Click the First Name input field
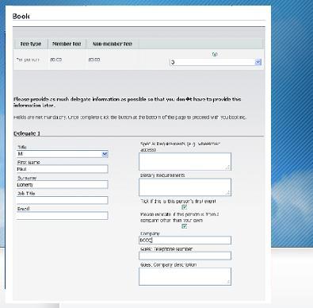 (63, 169)
